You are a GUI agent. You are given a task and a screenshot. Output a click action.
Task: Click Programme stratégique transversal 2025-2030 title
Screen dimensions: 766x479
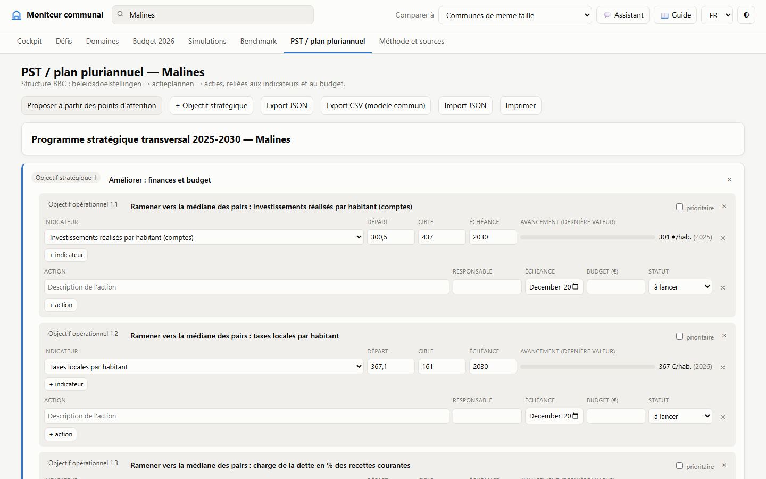(161, 139)
